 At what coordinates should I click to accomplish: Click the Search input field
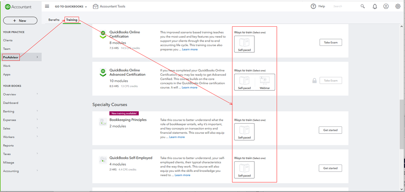pyautogui.click(x=344, y=6)
